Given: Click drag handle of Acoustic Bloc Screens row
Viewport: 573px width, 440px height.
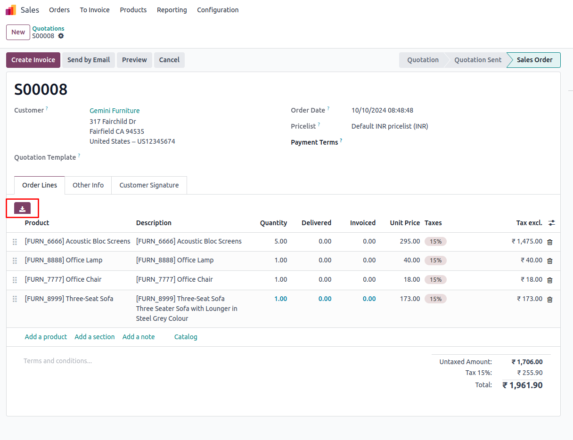Looking at the screenshot, I should click(15, 242).
